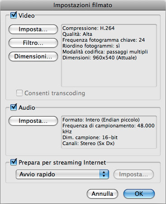Viewport: 166px width, 204px height.
Task: Click the Impostazioni filmato title bar
Action: point(83,5)
